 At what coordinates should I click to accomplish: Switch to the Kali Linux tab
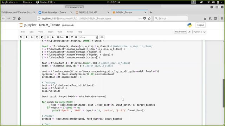tap(16, 13)
